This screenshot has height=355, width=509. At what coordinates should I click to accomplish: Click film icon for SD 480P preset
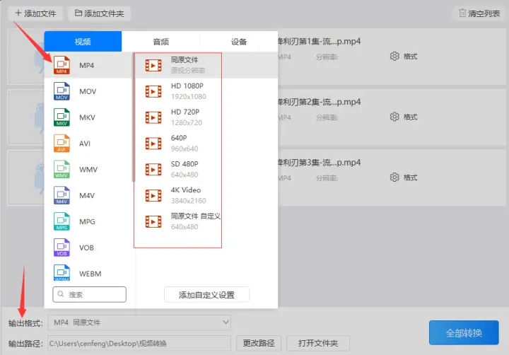[x=153, y=169]
